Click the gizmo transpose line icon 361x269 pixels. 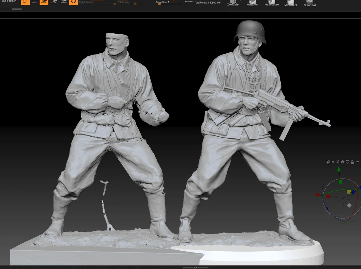coord(357,162)
